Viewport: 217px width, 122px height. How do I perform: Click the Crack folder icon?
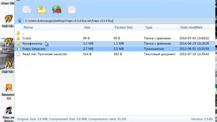point(18,38)
